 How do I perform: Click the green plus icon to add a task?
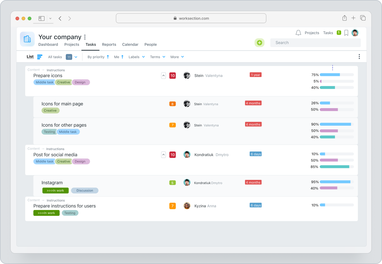pos(259,43)
